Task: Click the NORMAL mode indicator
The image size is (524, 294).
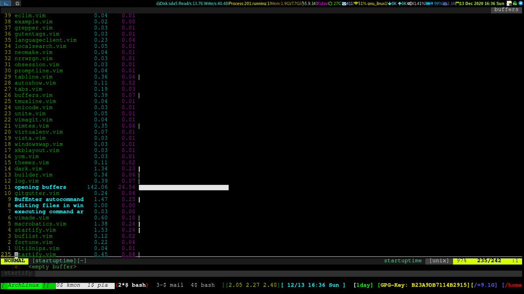Action: [14, 260]
